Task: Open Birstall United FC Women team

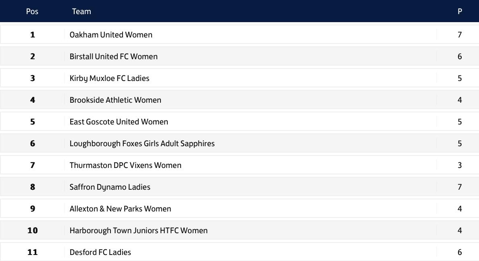Action: click(x=113, y=56)
